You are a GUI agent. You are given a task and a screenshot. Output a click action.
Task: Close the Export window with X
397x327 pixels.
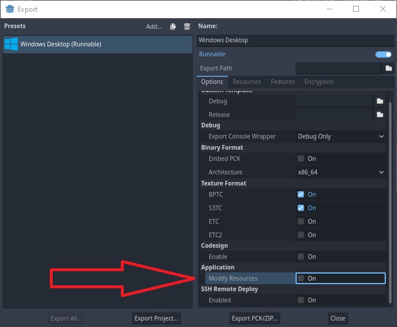click(383, 9)
